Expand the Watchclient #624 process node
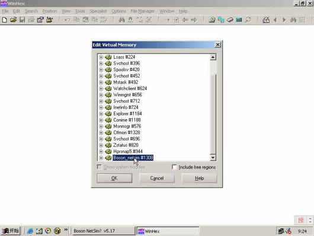 [101, 88]
